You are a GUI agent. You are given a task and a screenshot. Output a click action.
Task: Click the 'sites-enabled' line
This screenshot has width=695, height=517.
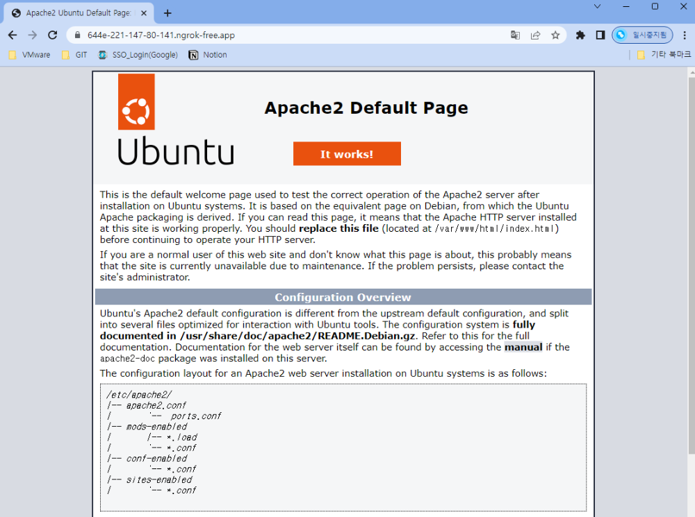click(x=158, y=480)
